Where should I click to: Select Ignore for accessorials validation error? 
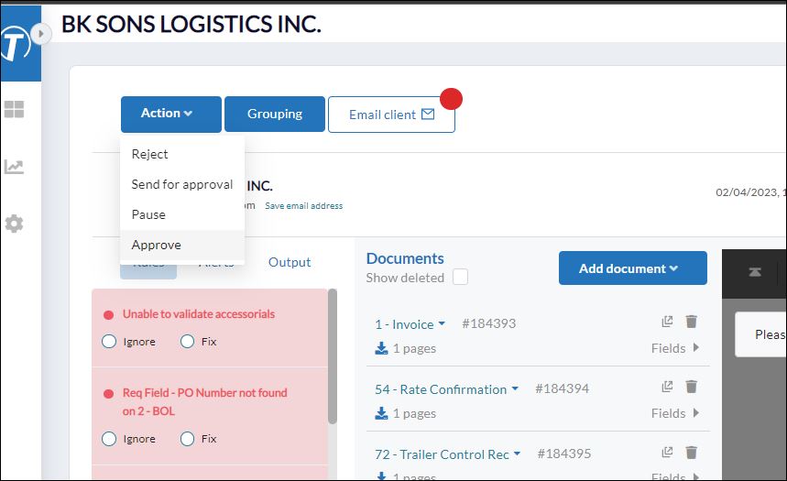point(109,342)
